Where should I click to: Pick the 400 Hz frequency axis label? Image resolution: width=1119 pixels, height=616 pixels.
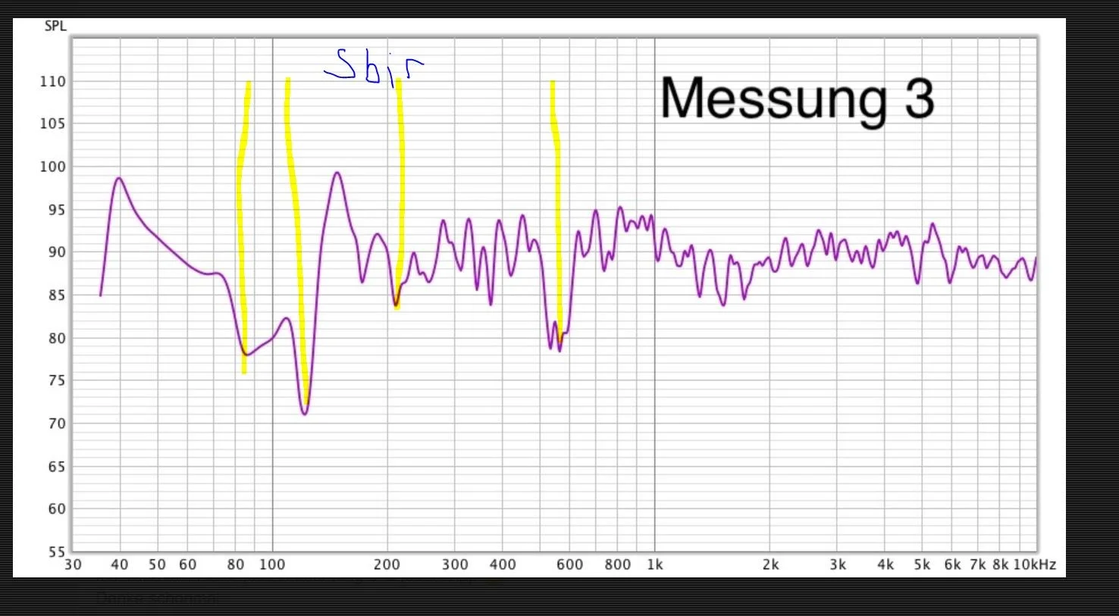click(x=503, y=564)
